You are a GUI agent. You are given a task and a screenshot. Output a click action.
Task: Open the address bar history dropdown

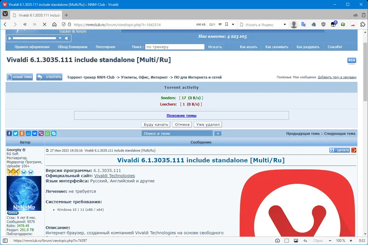pos(233,25)
